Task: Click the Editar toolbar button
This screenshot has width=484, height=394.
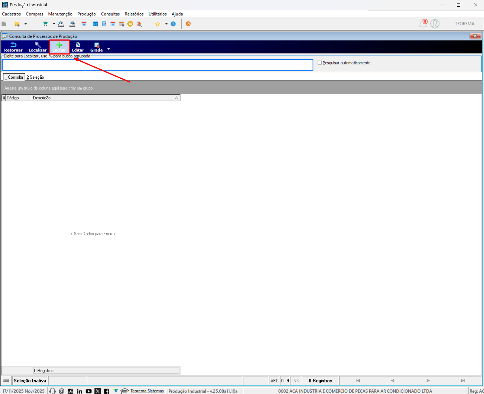Action: tap(78, 47)
